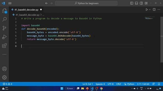Click Ln 9, Col 1 status item
The image size is (163, 91).
point(88,84)
